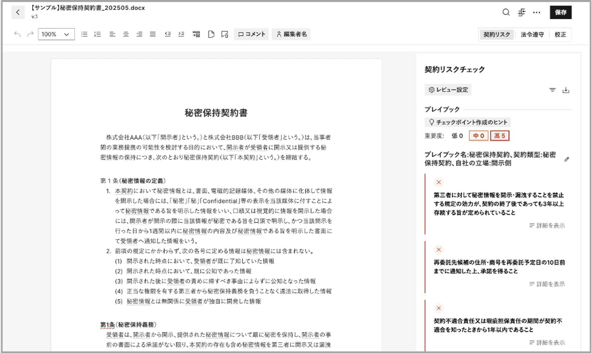Switch to the 法令遵守 tab
Screen dimensions: 592x353
[x=532, y=34]
